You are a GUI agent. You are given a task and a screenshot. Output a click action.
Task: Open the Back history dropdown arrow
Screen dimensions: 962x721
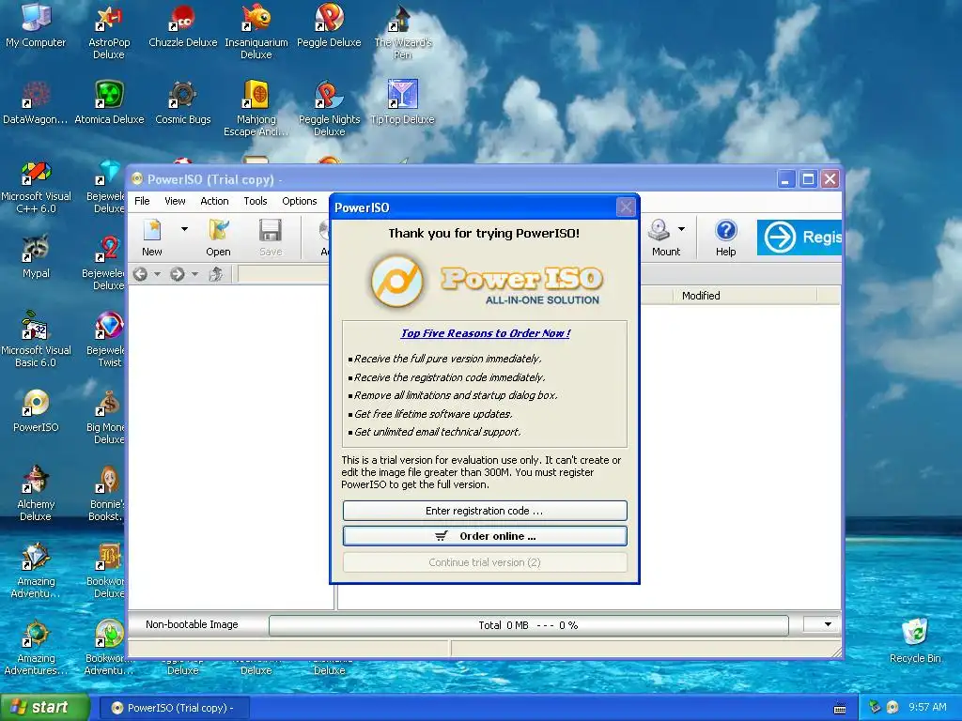[157, 274]
